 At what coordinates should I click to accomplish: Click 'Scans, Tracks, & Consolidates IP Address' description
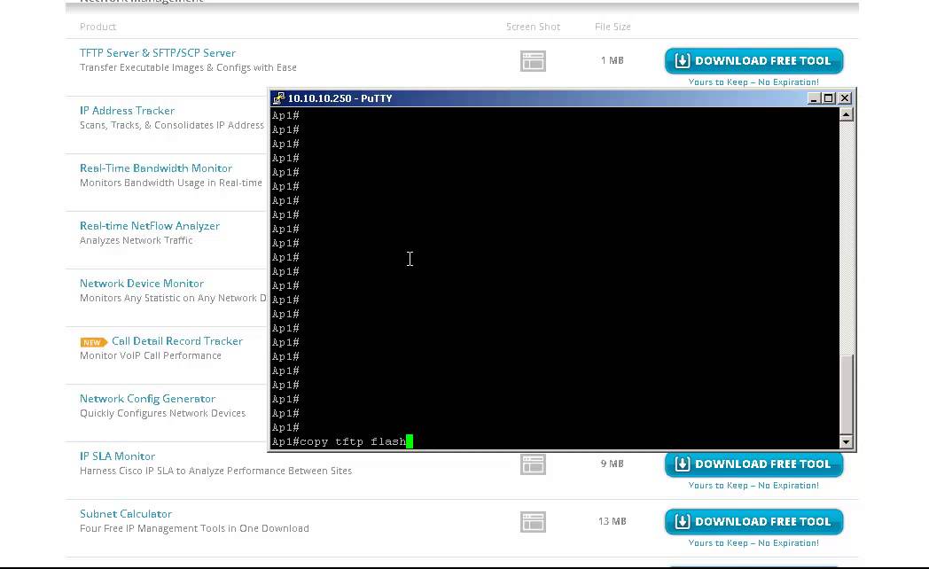(x=172, y=125)
